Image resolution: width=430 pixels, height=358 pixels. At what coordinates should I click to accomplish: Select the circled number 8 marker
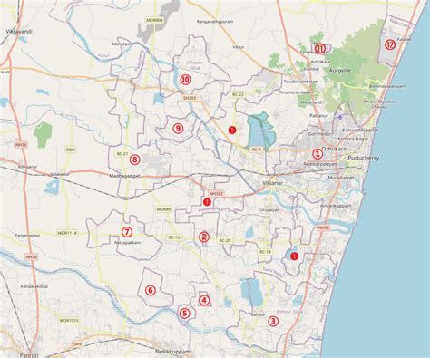click(135, 160)
